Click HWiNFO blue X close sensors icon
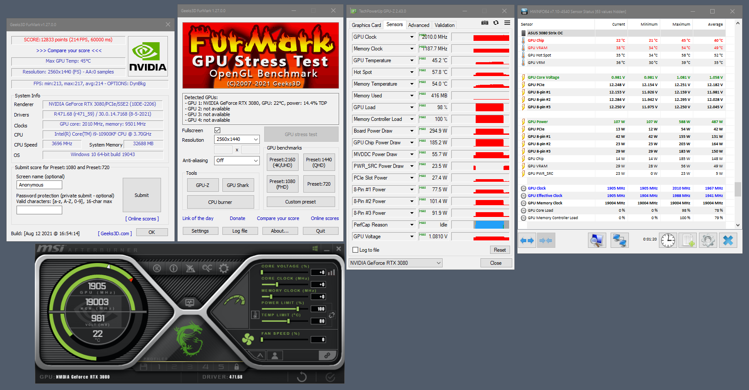 click(728, 240)
